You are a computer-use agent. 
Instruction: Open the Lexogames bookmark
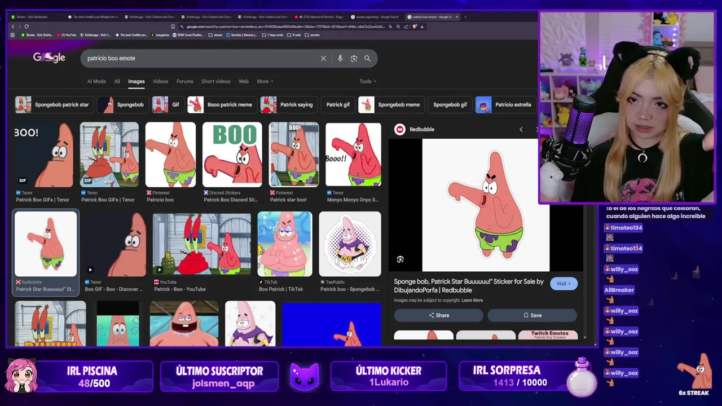(x=160, y=35)
